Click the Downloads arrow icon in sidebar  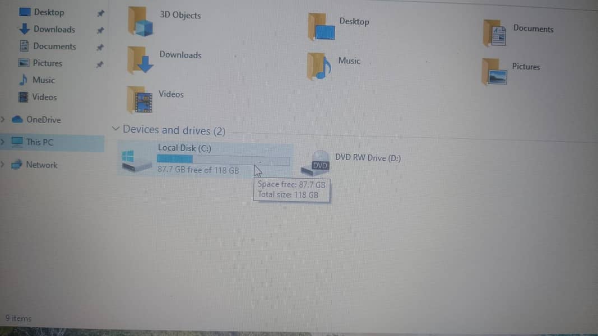coord(25,29)
